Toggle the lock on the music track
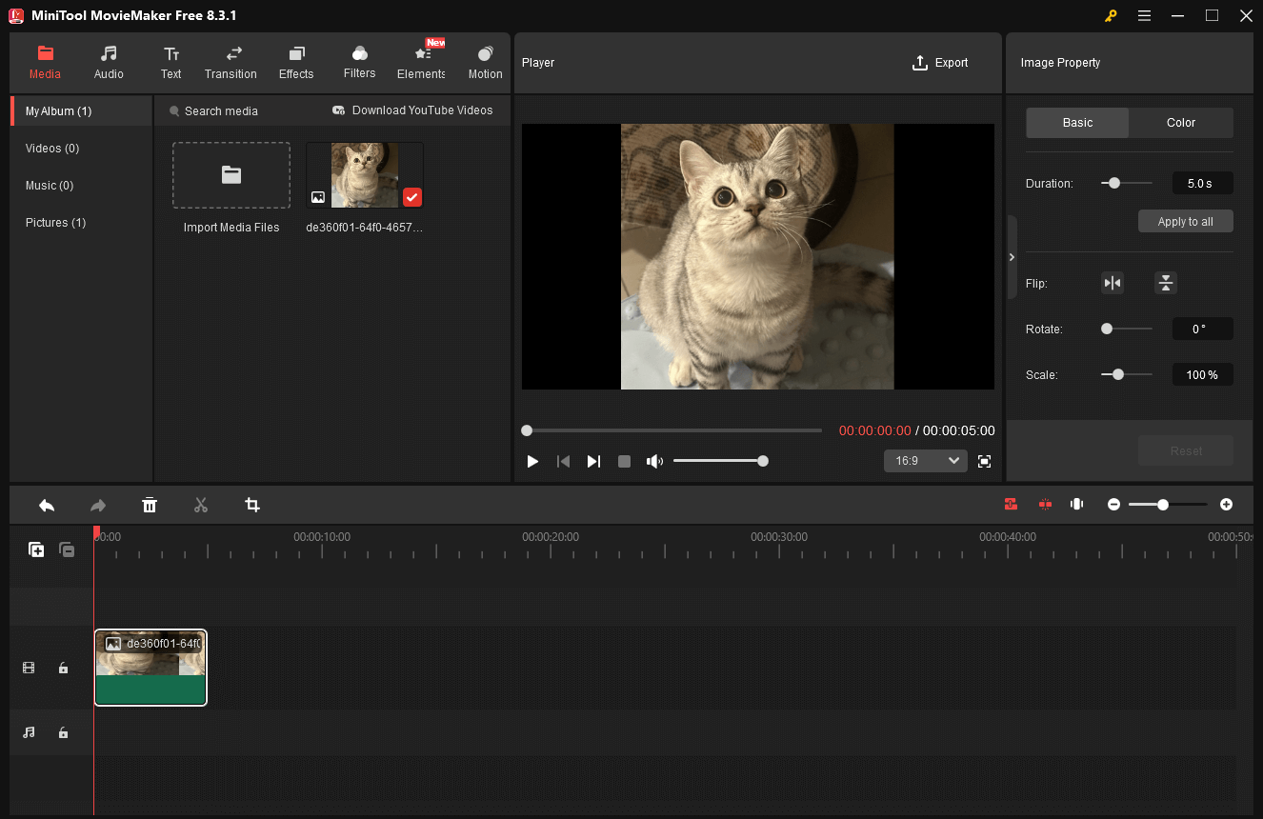The height and width of the screenshot is (819, 1263). [63, 732]
